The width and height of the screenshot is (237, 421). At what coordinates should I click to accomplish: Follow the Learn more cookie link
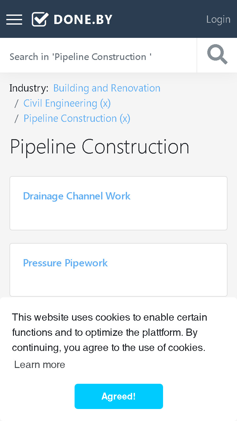(39, 365)
